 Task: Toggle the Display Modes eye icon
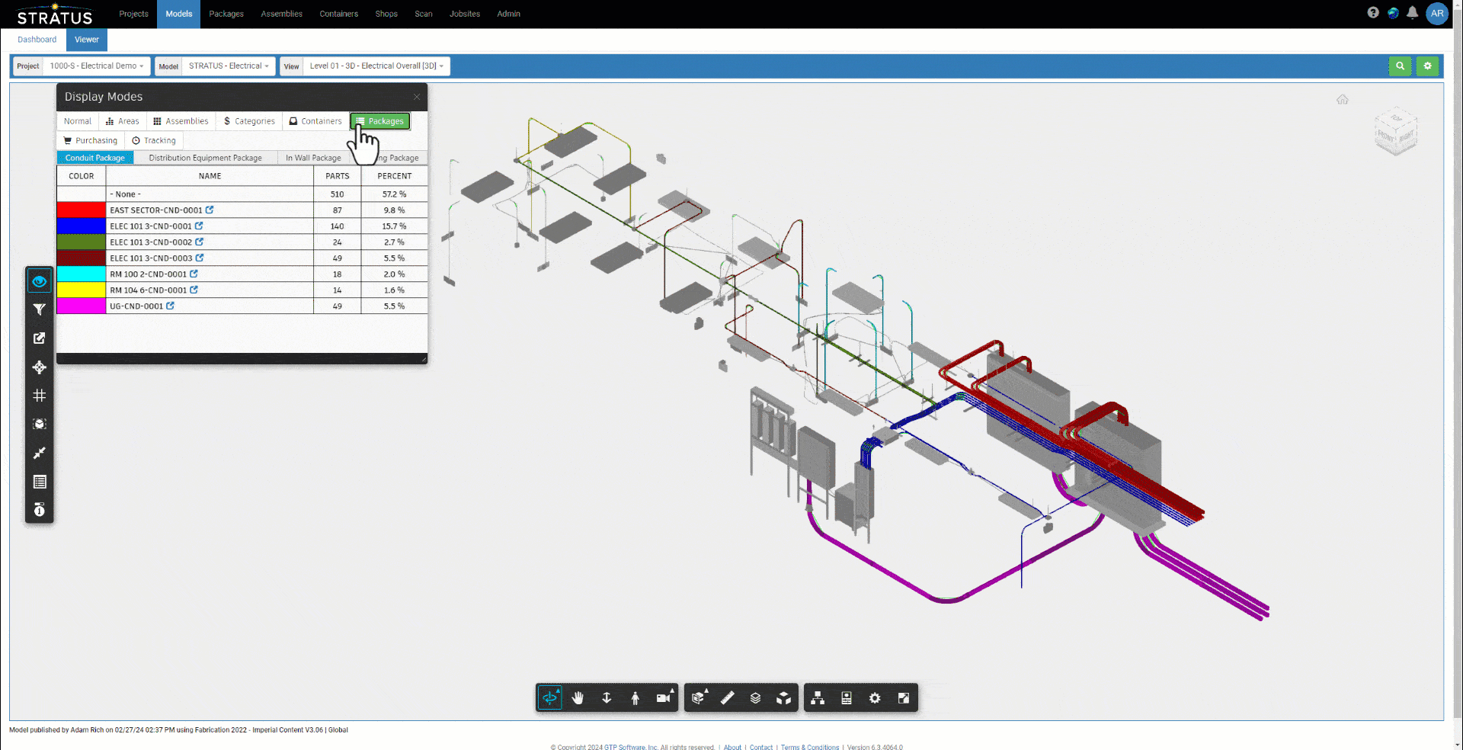40,281
